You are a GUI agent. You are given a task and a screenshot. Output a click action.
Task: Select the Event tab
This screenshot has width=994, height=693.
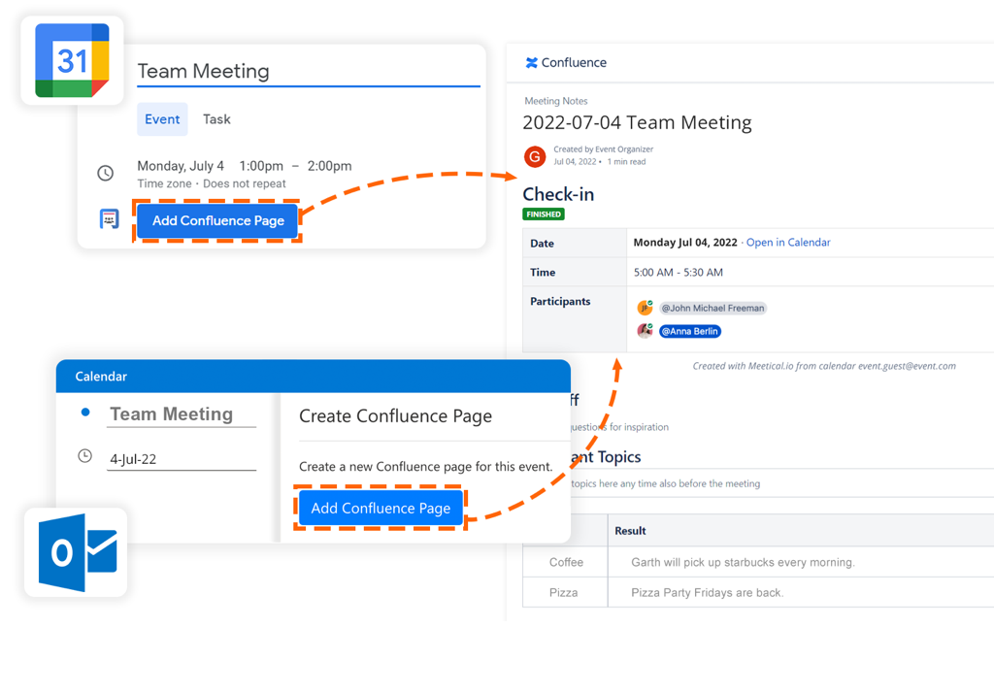pos(162,119)
